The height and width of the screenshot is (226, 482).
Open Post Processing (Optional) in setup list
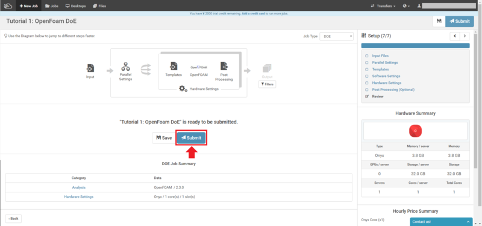click(393, 89)
